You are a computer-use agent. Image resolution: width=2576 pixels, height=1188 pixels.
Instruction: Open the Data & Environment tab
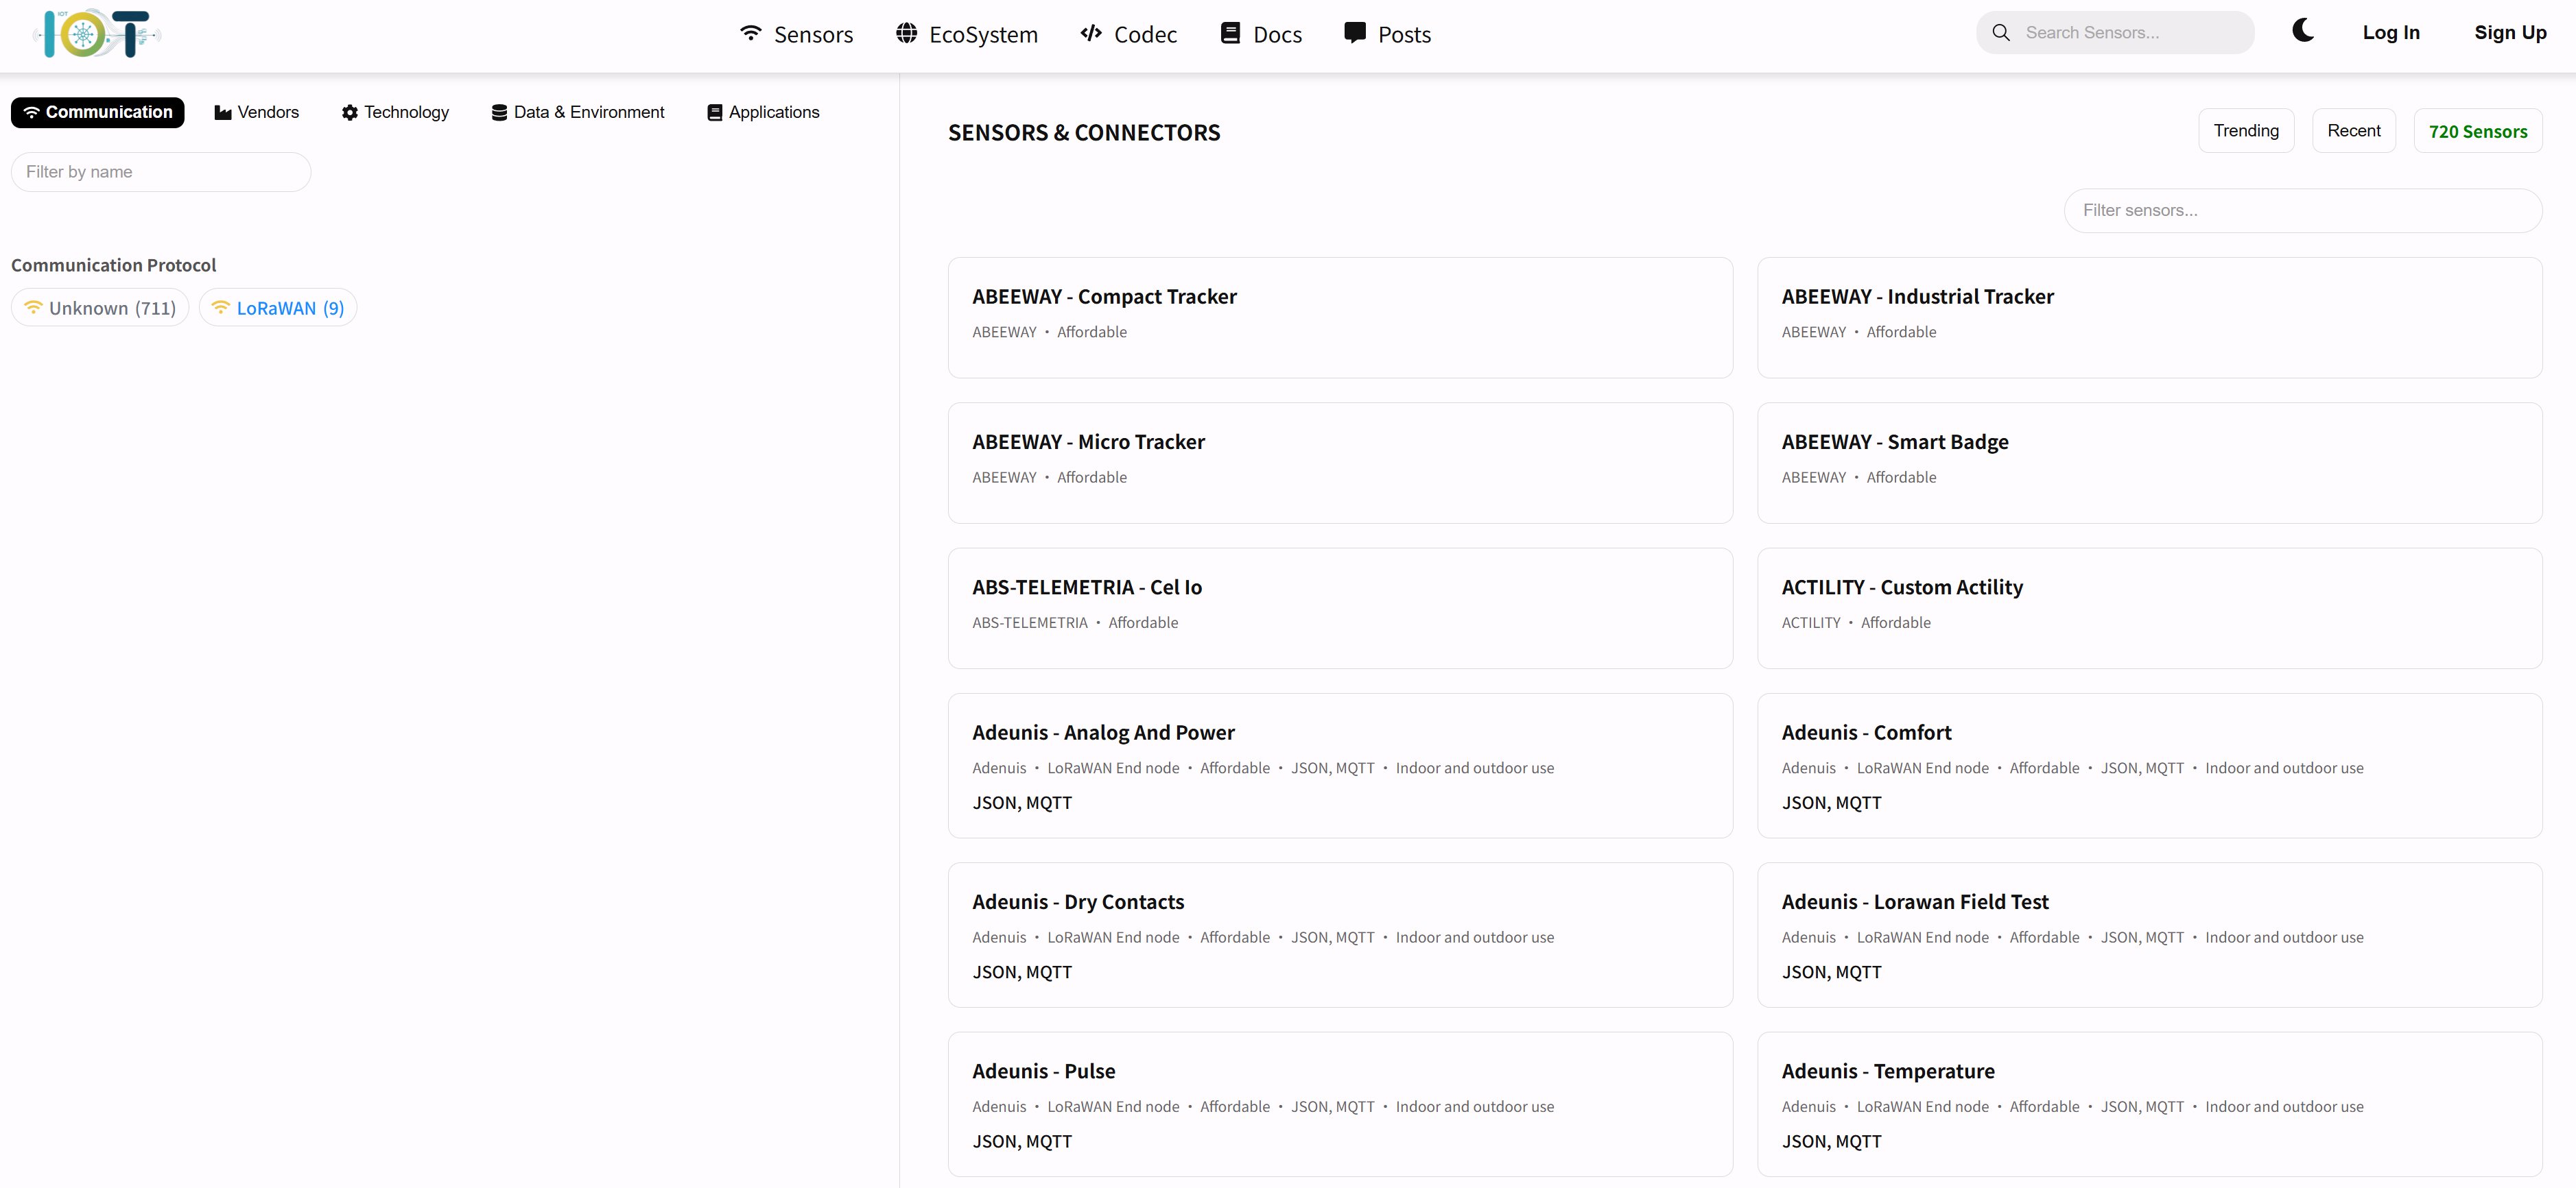click(578, 113)
